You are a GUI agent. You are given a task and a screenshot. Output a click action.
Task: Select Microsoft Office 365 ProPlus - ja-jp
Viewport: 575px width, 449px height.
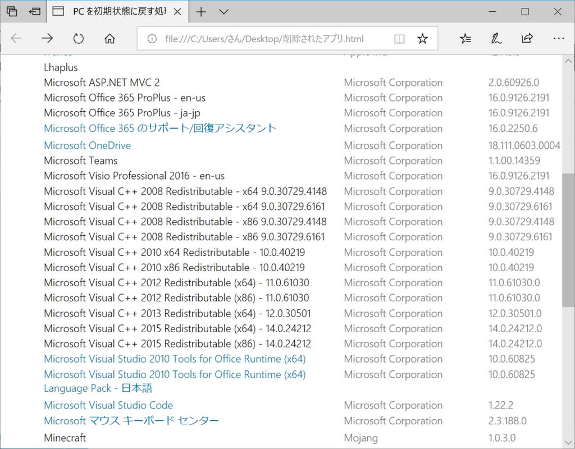[x=122, y=113]
